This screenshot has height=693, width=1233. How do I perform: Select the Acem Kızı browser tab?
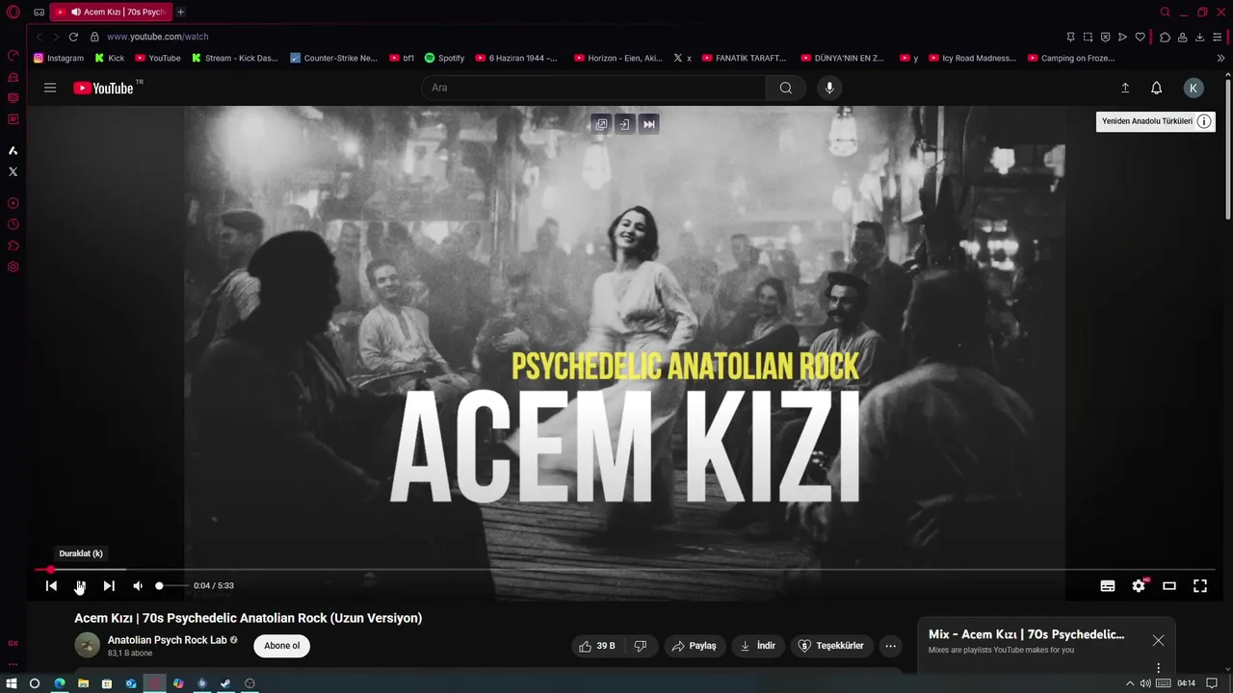tap(111, 13)
